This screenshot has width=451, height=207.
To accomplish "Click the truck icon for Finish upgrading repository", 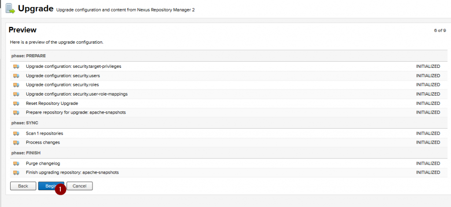I will 16,173.
